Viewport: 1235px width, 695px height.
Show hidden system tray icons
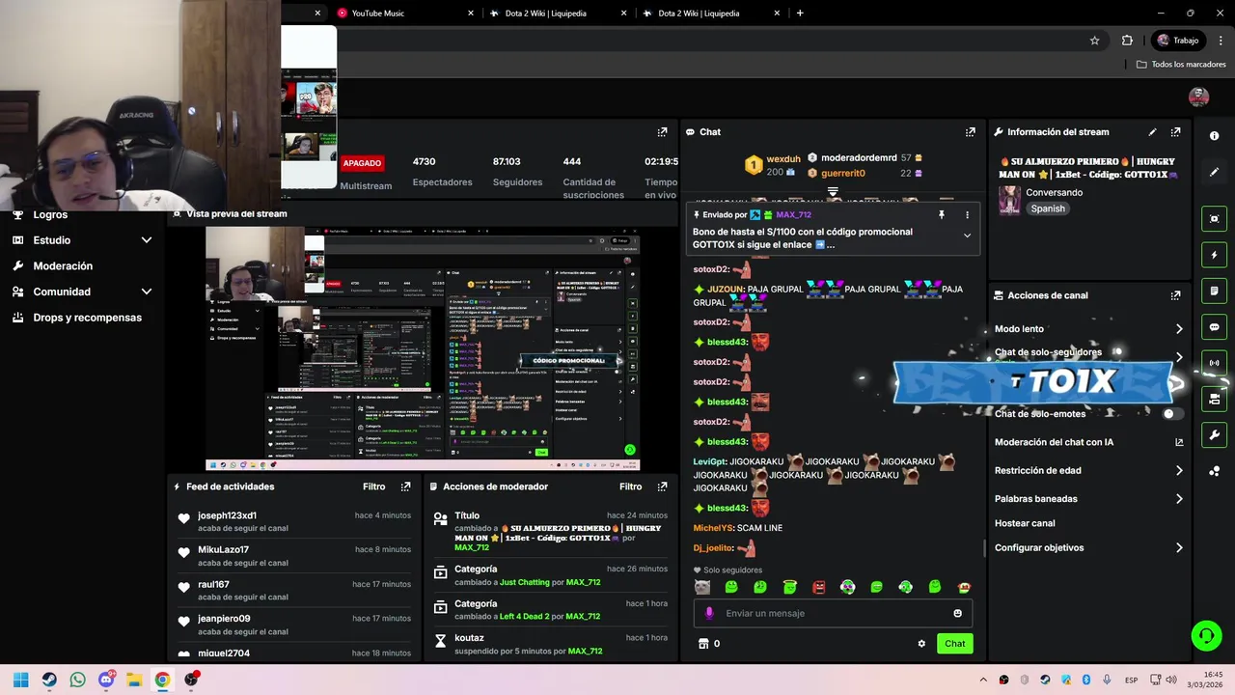click(x=983, y=680)
